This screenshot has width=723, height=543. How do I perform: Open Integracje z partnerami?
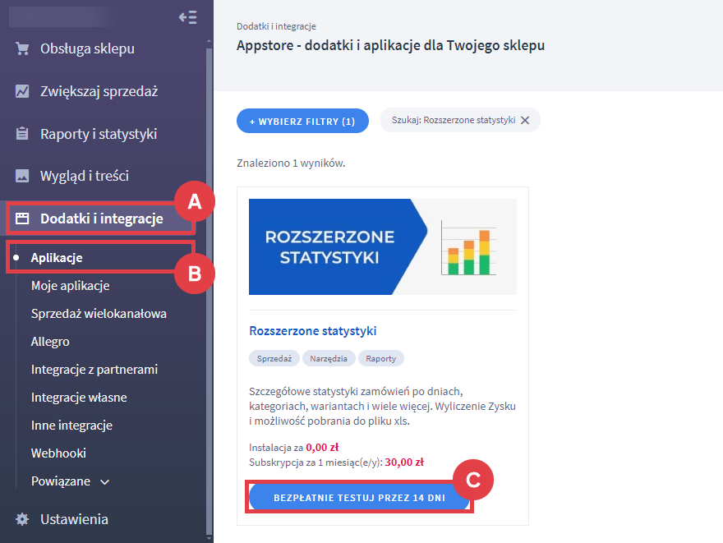click(94, 370)
